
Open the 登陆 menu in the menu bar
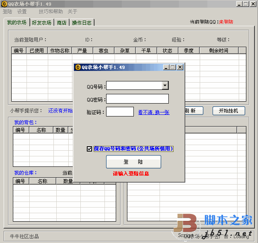coord(7,12)
